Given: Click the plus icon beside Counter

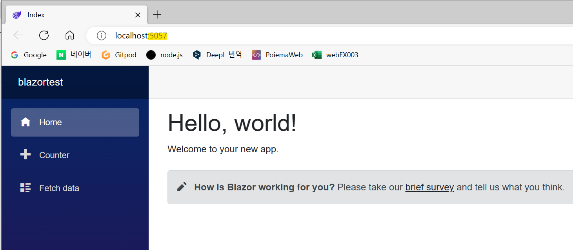Looking at the screenshot, I should (25, 155).
